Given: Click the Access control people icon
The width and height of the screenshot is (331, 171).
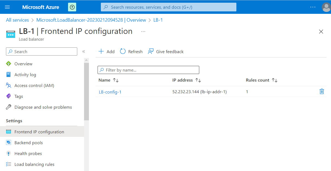Looking at the screenshot, I should [x=9, y=85].
